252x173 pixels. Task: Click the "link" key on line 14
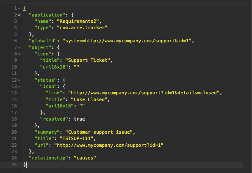(54, 93)
